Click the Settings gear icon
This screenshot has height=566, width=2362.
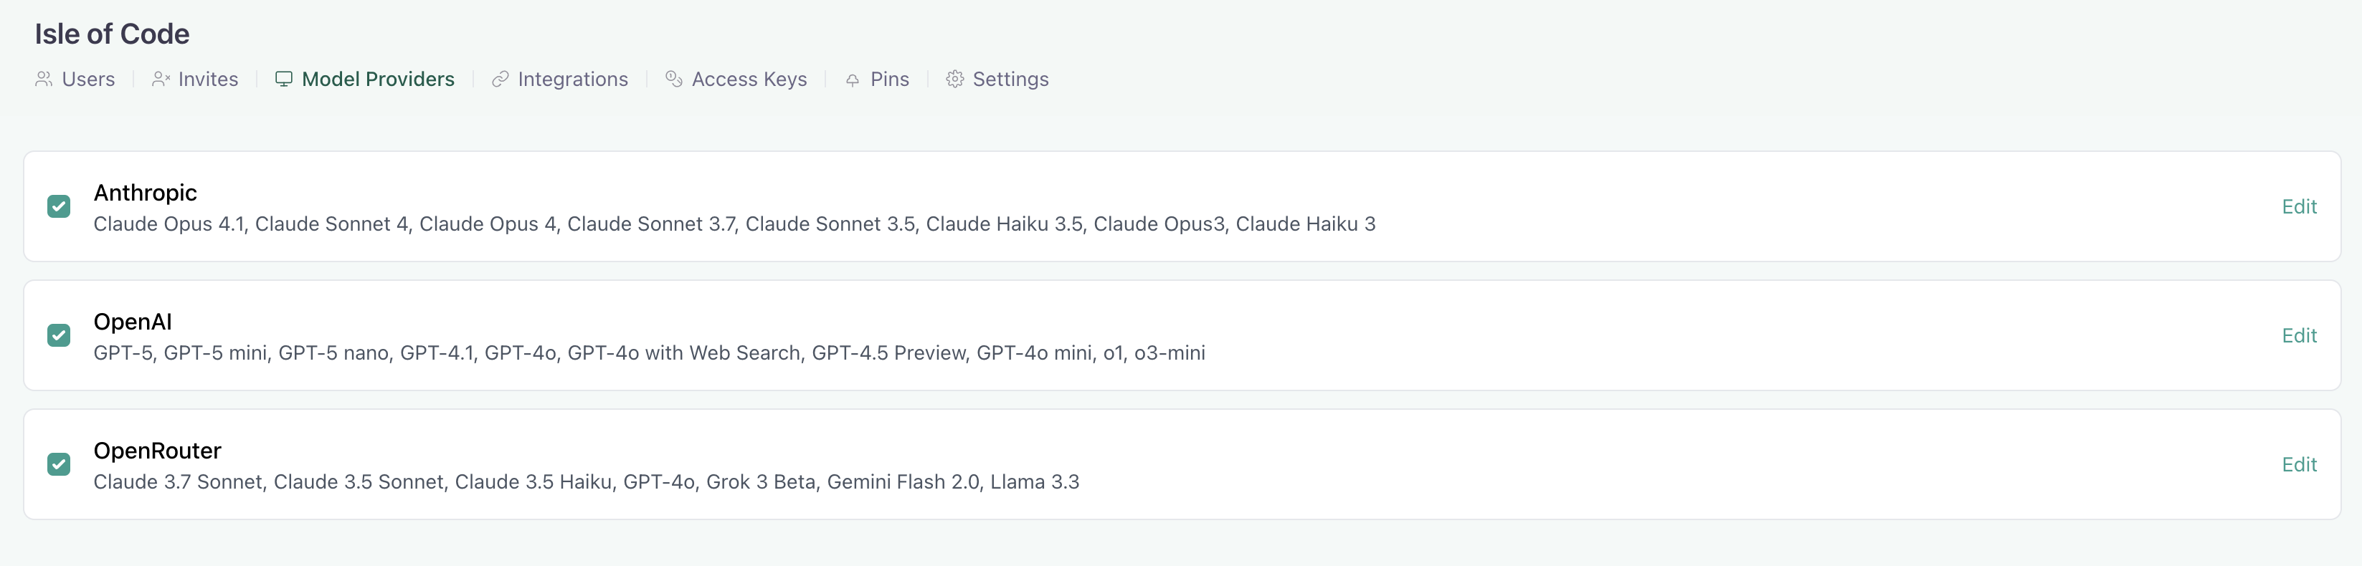pyautogui.click(x=954, y=80)
